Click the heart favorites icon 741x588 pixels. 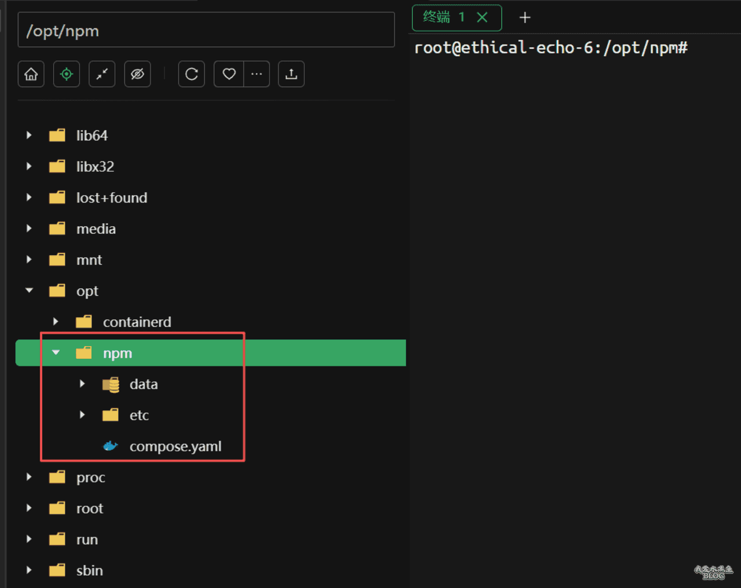pyautogui.click(x=229, y=74)
